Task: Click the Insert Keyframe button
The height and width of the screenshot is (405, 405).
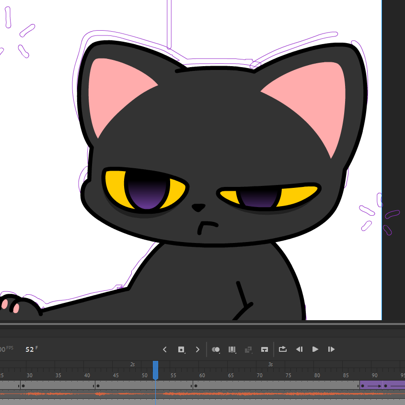Action: coord(181,349)
